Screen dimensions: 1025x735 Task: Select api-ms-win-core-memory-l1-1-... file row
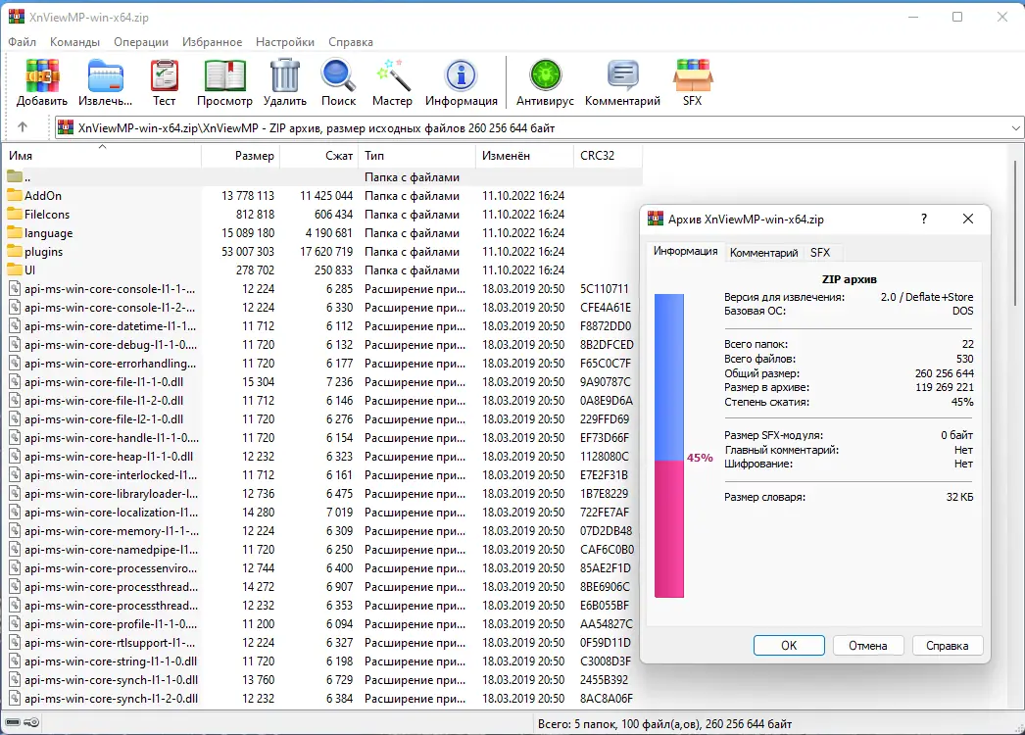point(323,531)
